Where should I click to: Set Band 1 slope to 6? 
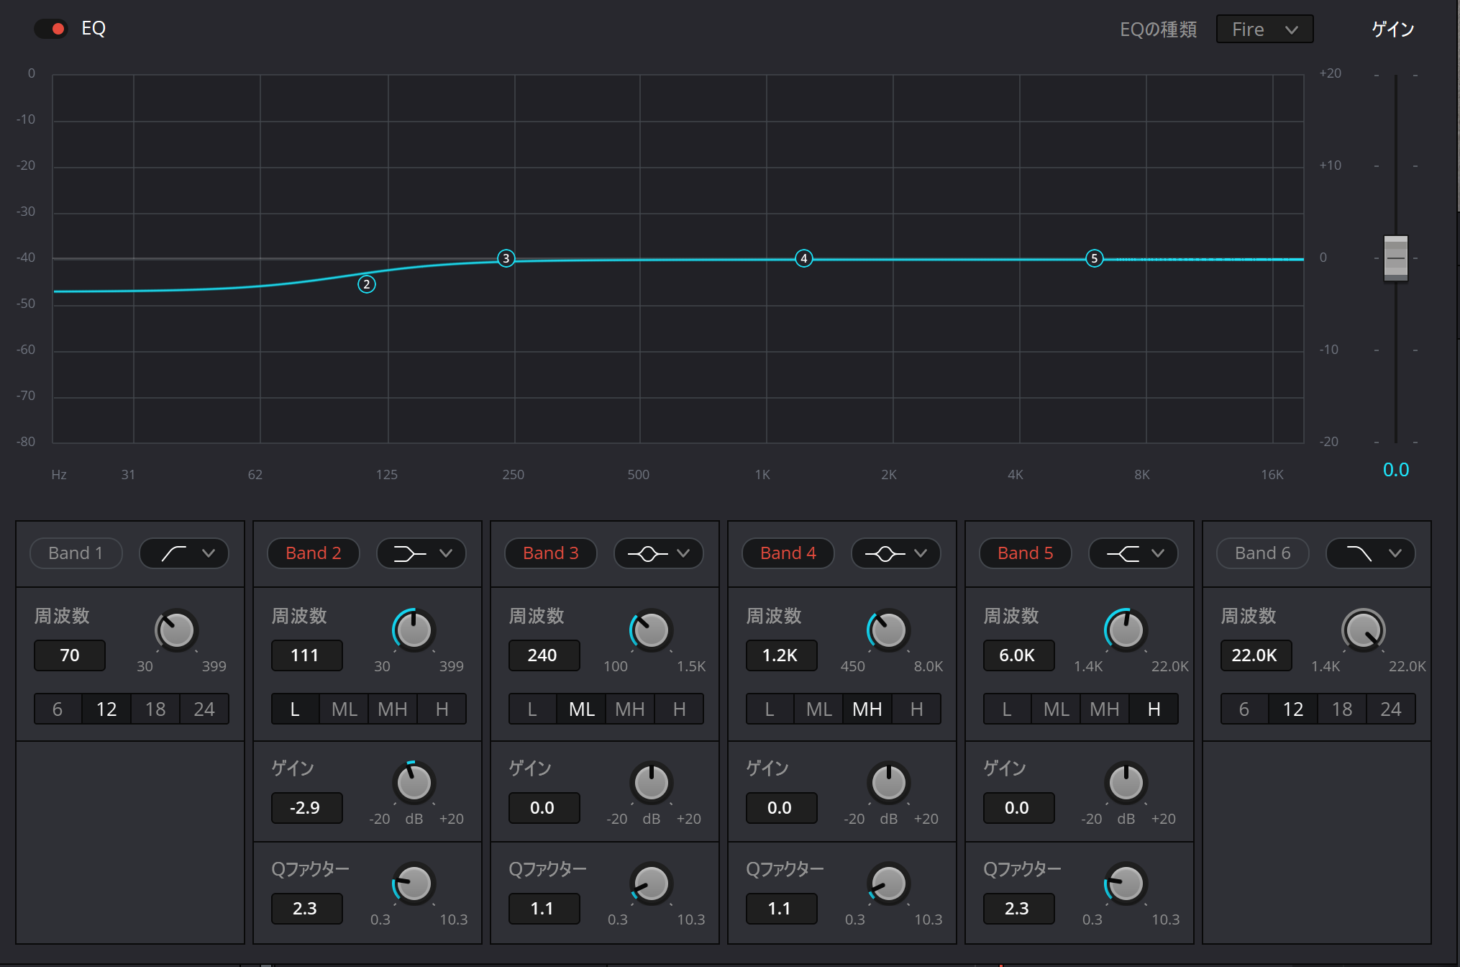point(58,709)
